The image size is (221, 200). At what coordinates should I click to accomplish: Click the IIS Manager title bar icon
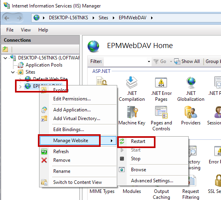7,6
